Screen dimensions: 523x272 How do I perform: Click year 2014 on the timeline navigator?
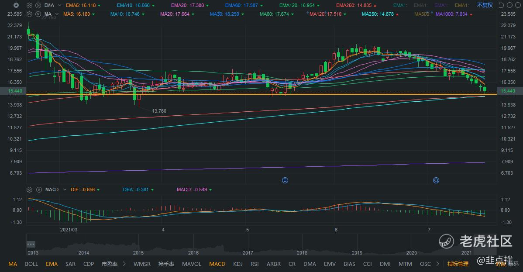coord(83,253)
